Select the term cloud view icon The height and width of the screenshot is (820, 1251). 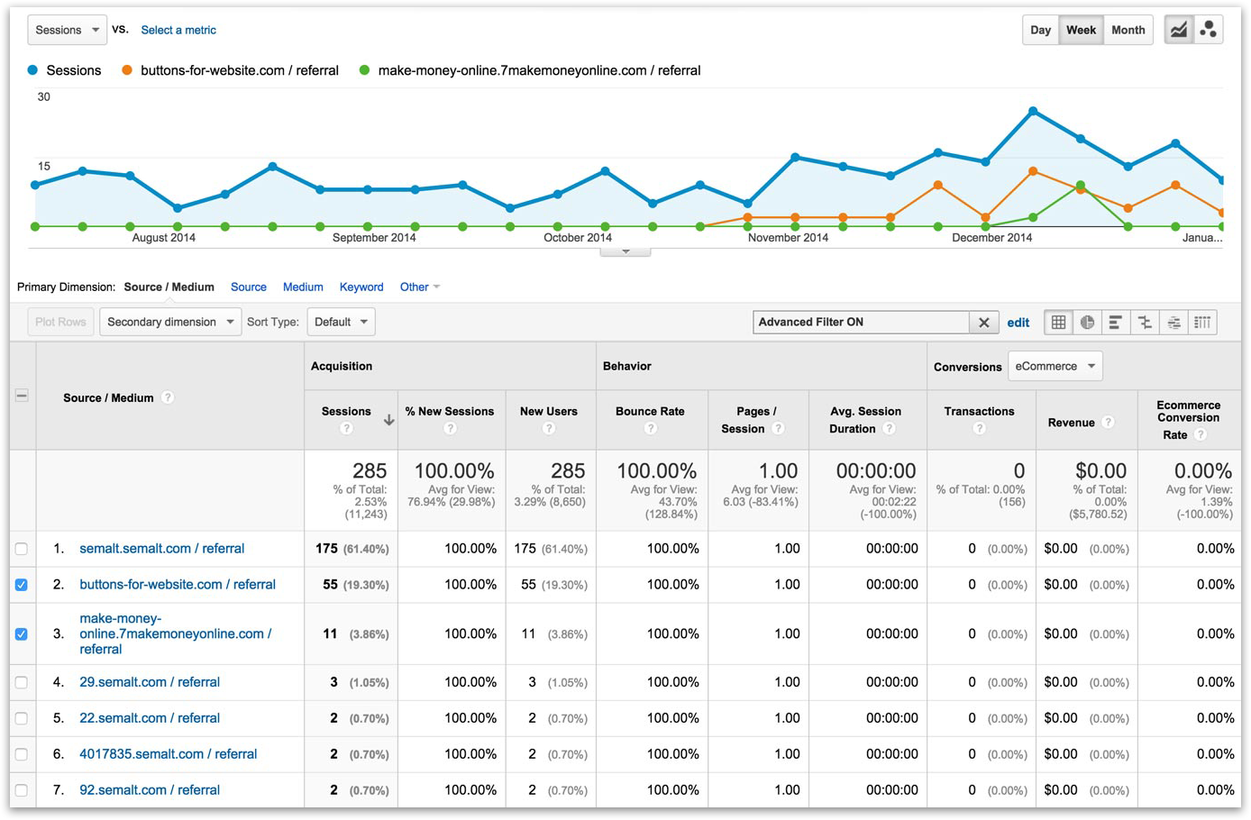(1173, 322)
